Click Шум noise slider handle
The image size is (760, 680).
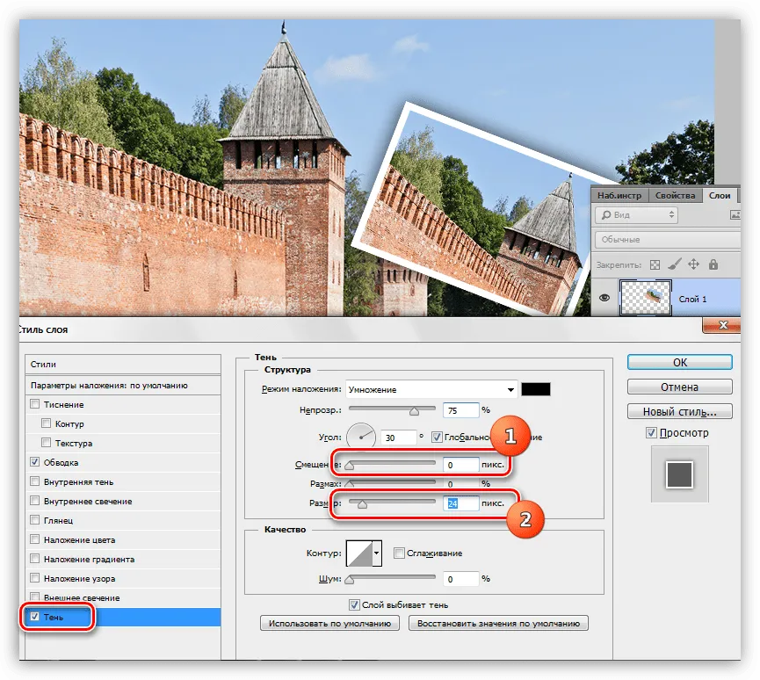pyautogui.click(x=350, y=580)
